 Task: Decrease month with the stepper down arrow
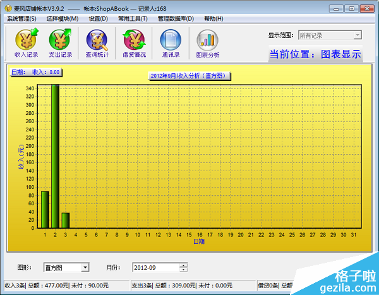(183, 270)
